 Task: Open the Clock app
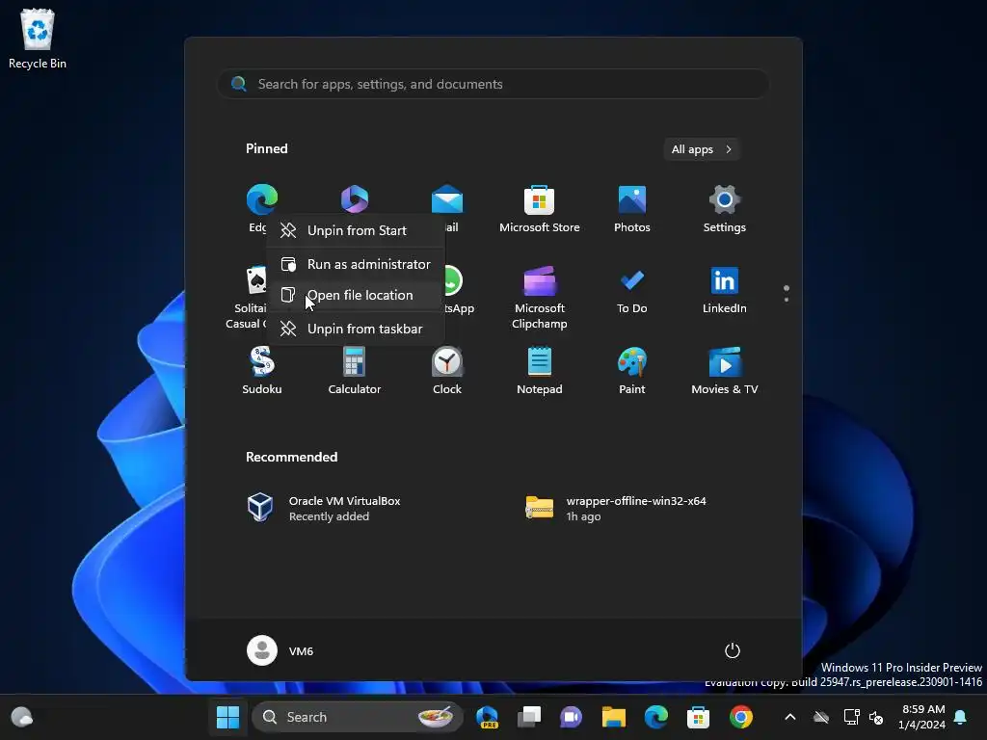(x=447, y=371)
